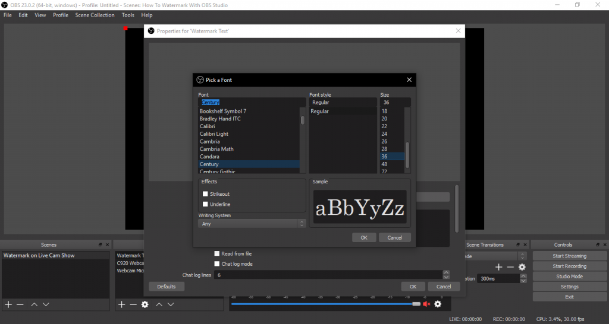Confirm font choice with OK in Pick a Font

tap(364, 237)
